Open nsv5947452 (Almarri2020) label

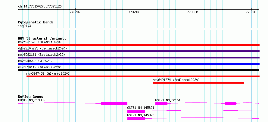[48, 73]
